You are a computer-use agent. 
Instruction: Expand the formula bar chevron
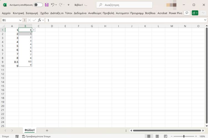click(205, 20)
